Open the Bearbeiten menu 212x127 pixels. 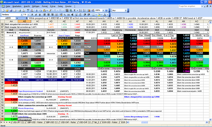[x=17, y=6]
